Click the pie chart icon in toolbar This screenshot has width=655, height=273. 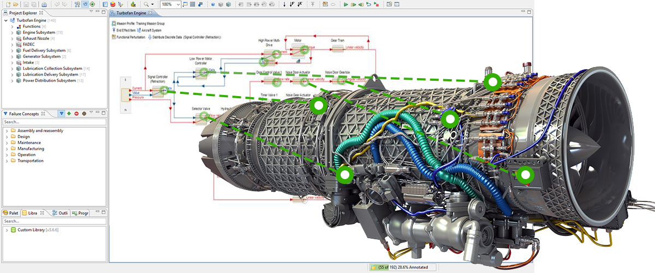coord(112,4)
